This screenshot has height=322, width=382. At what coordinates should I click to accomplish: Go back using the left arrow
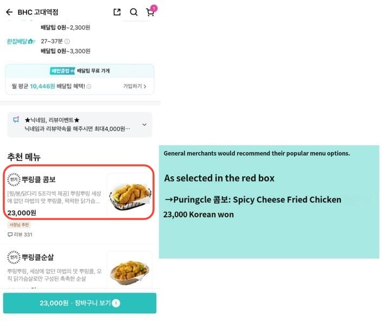tap(9, 12)
